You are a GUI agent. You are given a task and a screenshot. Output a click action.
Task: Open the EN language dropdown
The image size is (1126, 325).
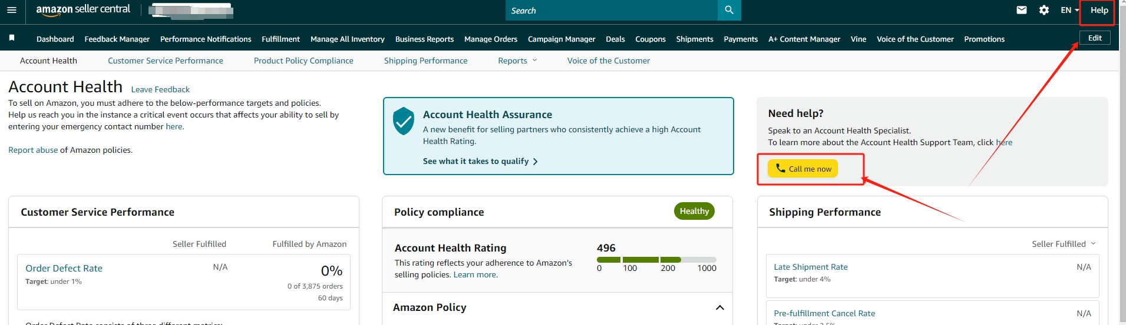coord(1069,10)
